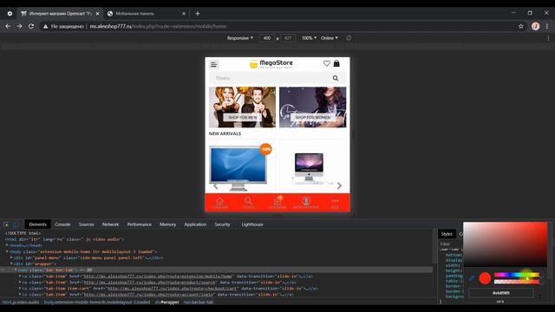
Task: Go to previous new arrivals product arrow
Action: (216, 185)
